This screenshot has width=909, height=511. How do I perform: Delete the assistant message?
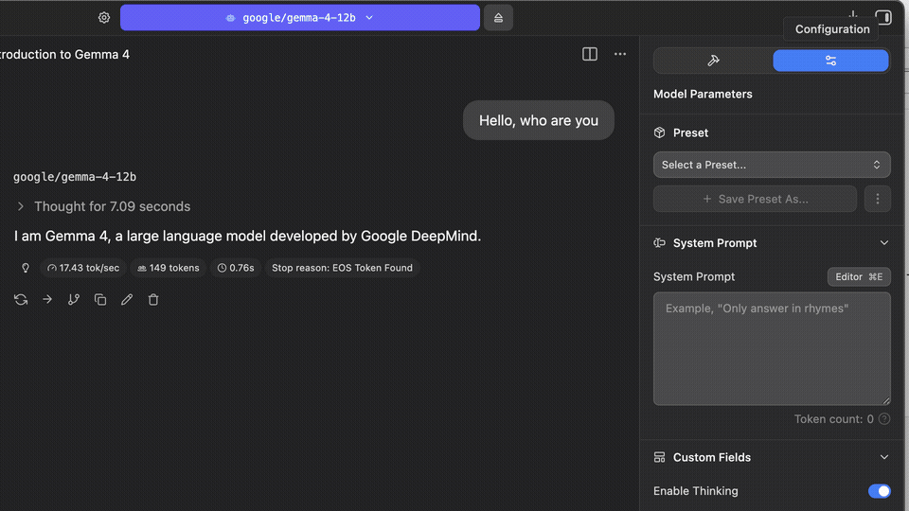(153, 300)
